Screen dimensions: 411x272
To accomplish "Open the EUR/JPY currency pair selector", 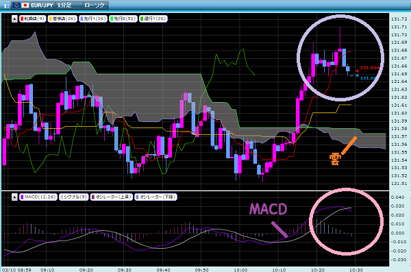I will pos(34,5).
